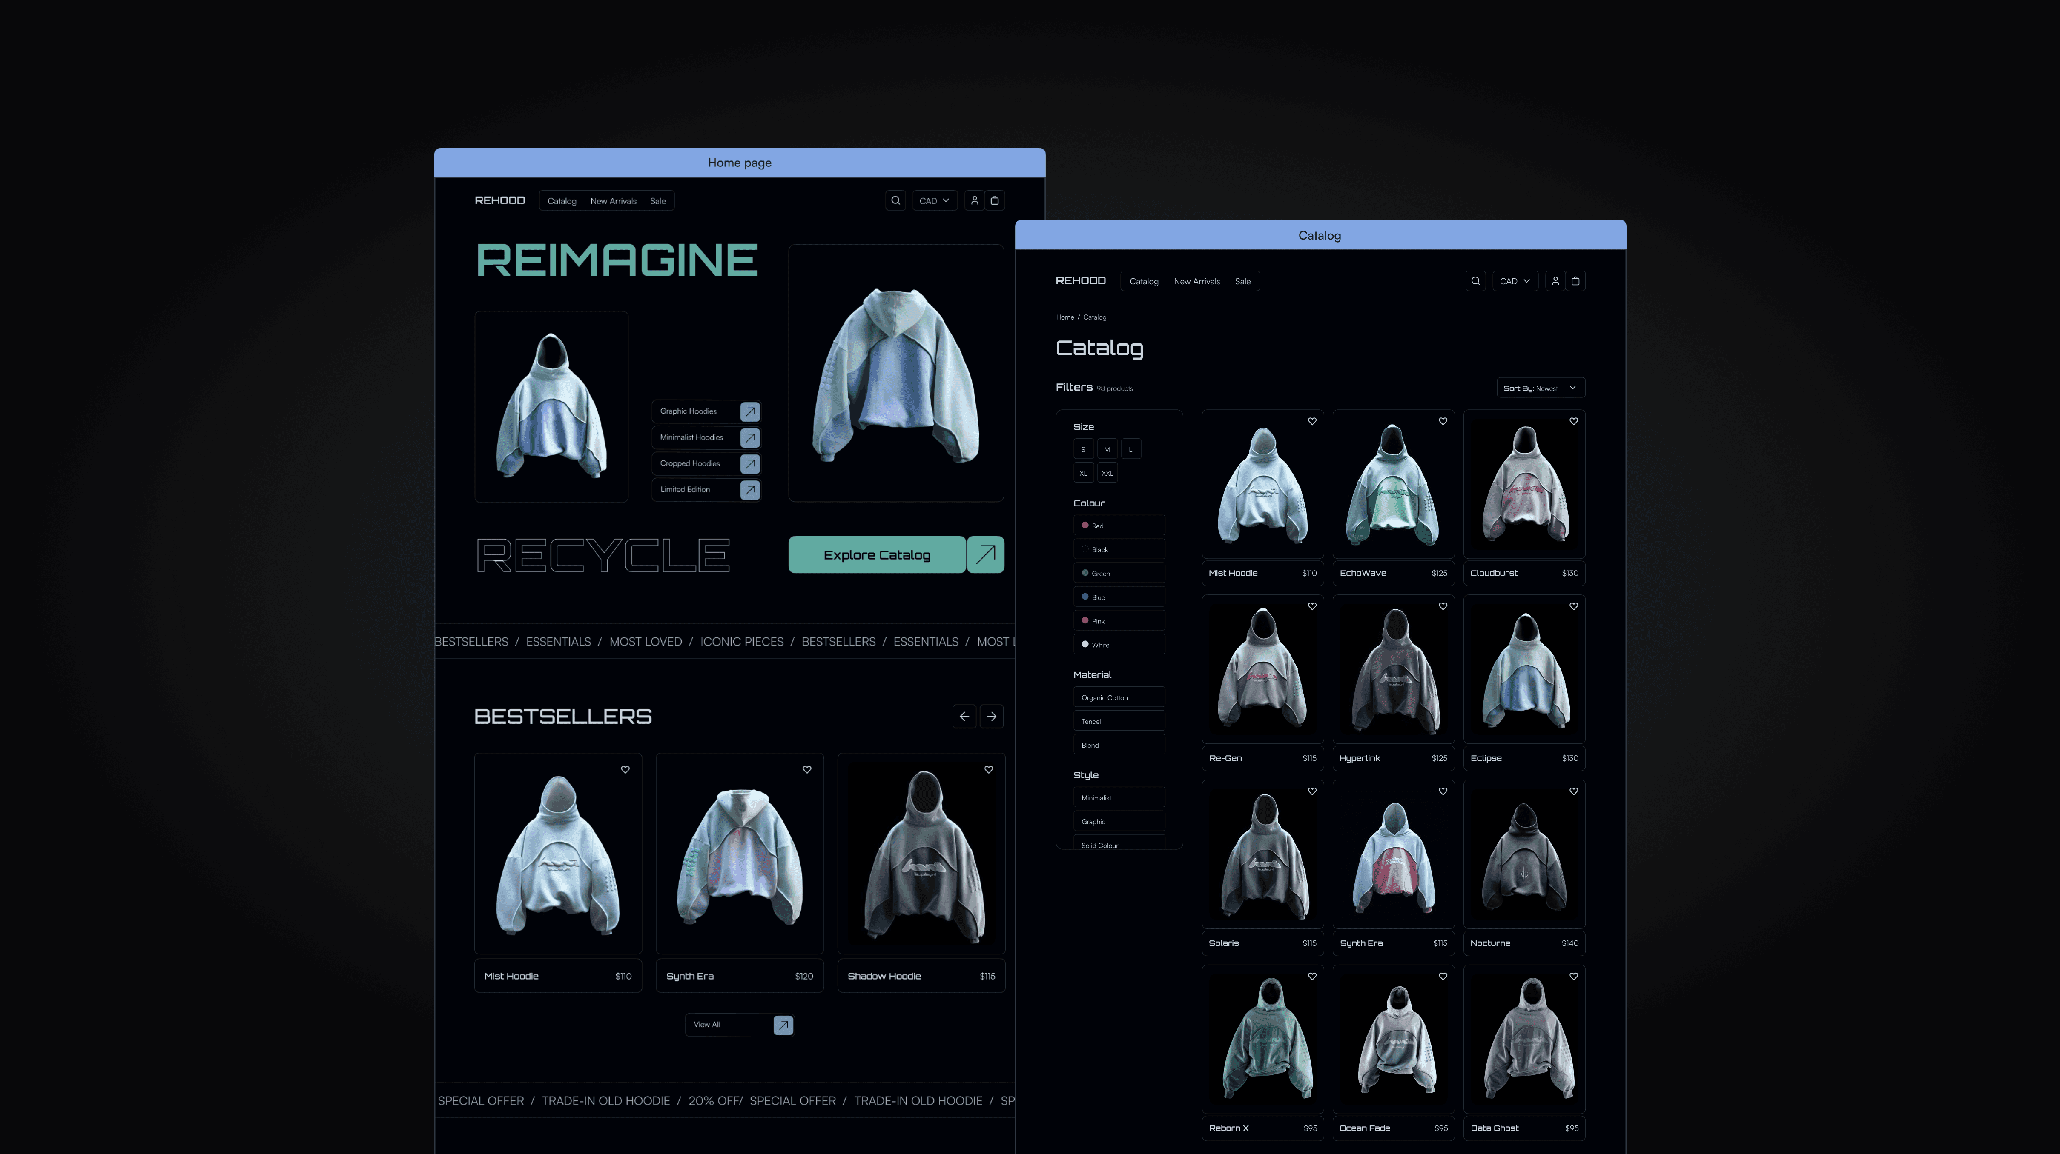Favorite the Data Ghost hoodie in Catalog
Image resolution: width=2060 pixels, height=1154 pixels.
[x=1573, y=977]
